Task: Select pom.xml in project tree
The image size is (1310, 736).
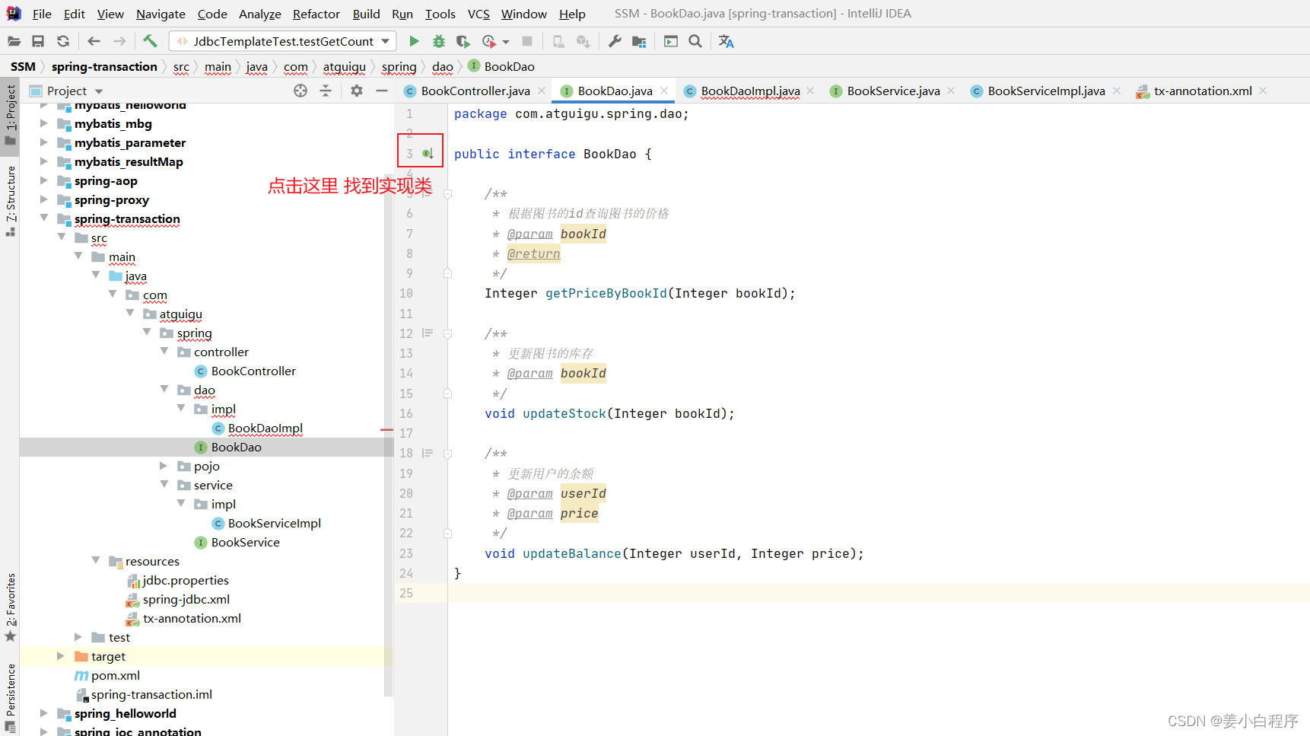Action: pyautogui.click(x=116, y=675)
